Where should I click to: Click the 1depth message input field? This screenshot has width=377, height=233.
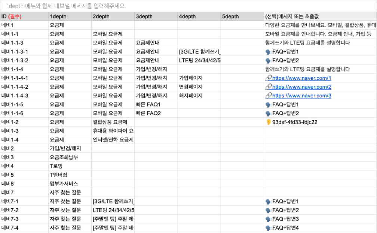188,6
